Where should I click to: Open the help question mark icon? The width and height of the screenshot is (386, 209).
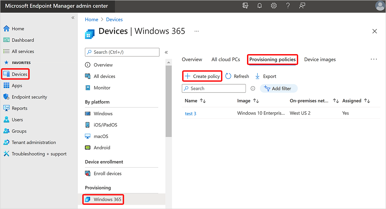[288, 6]
